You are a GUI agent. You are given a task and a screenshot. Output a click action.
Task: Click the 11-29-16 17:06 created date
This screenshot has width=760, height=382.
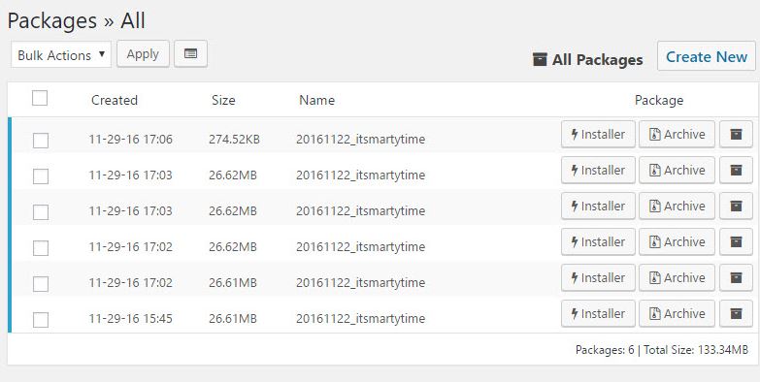pos(130,140)
